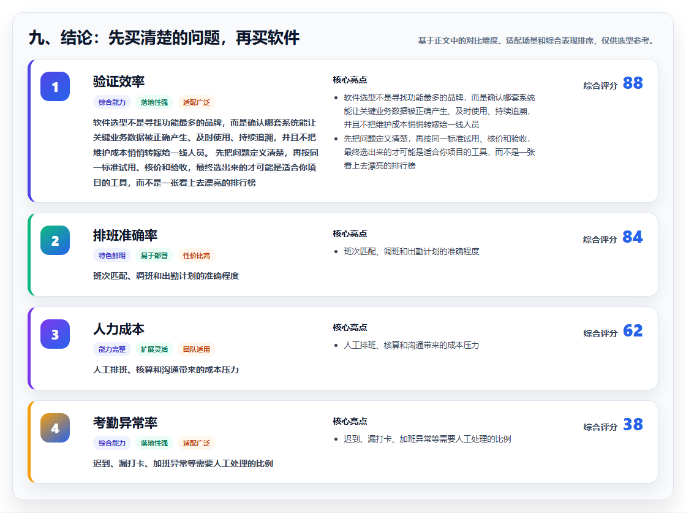
Task: Click the score 38
Action: (x=633, y=424)
